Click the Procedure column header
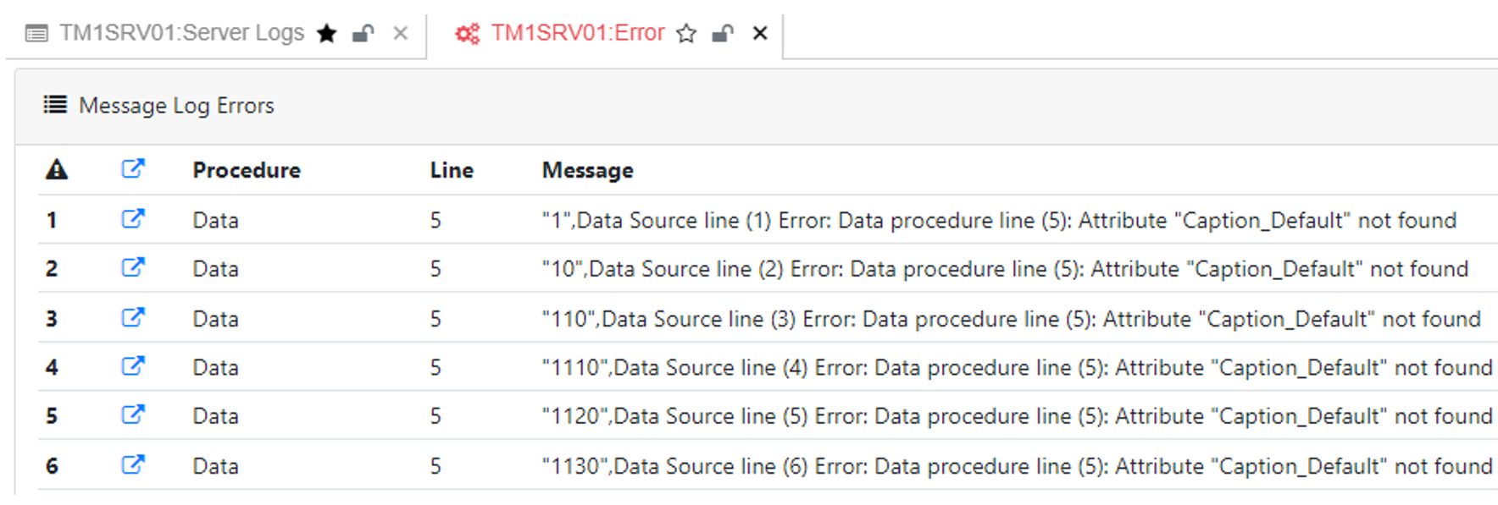 click(x=247, y=170)
